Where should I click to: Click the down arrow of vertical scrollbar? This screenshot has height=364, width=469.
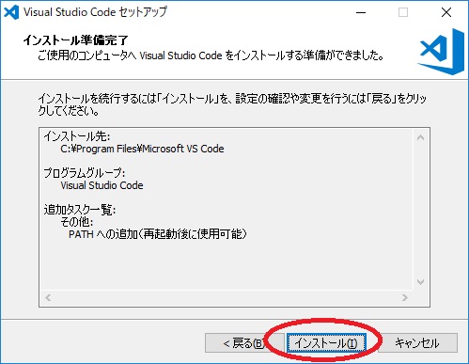click(421, 282)
